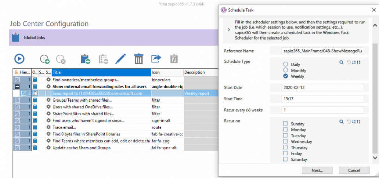
Task: Click the Reference Name field
Action: [322, 51]
